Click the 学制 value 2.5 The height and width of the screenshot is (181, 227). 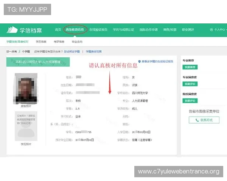click(78, 109)
